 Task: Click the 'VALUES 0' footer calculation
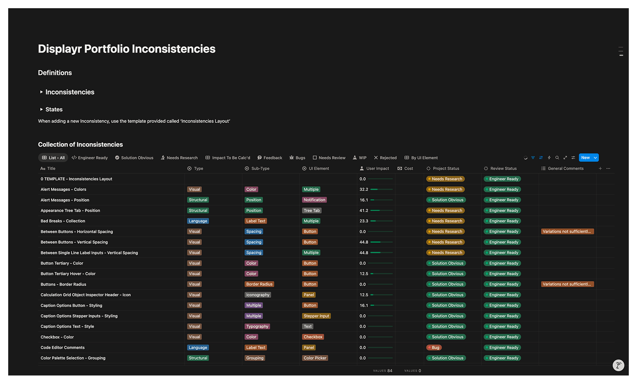tap(412, 370)
